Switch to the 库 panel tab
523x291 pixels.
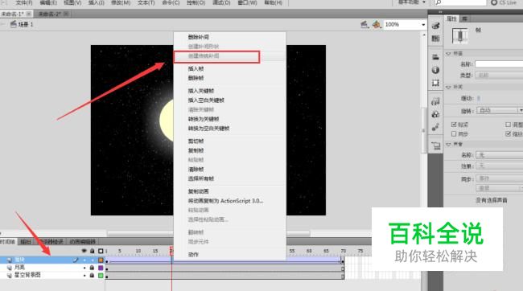[464, 19]
